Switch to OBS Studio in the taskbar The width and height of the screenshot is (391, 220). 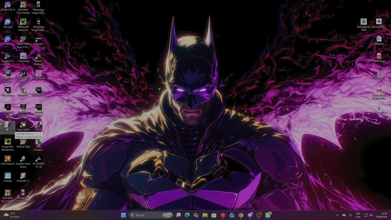click(259, 215)
